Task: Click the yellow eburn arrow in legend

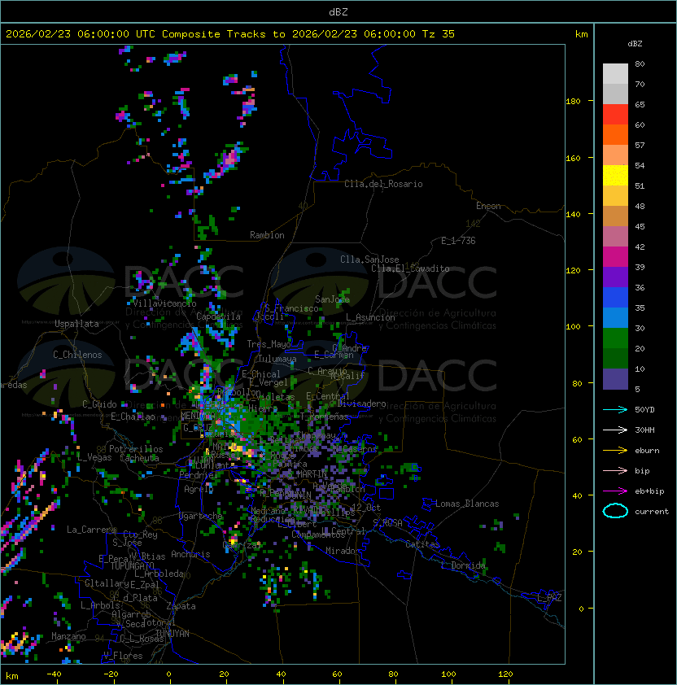Action: pyautogui.click(x=615, y=451)
